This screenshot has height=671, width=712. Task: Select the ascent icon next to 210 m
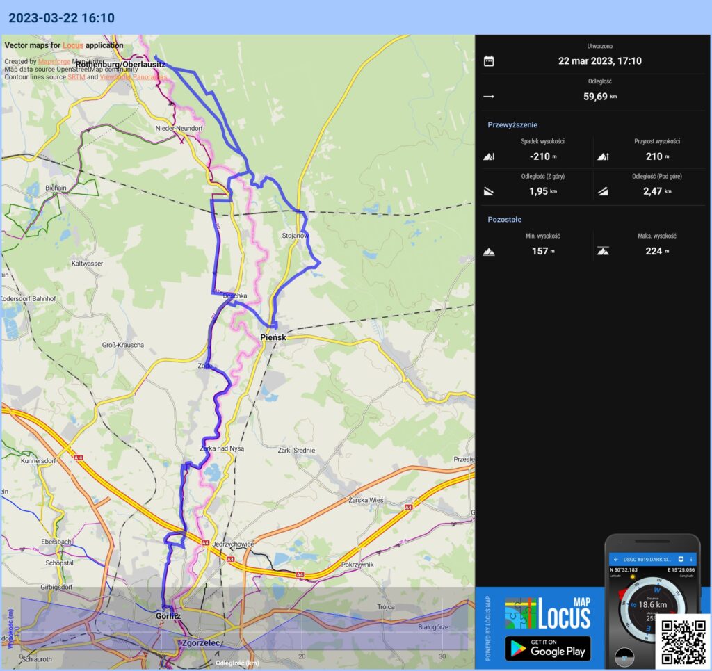[603, 156]
